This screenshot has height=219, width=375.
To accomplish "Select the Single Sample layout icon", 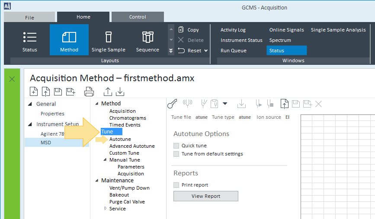I will 108,37.
